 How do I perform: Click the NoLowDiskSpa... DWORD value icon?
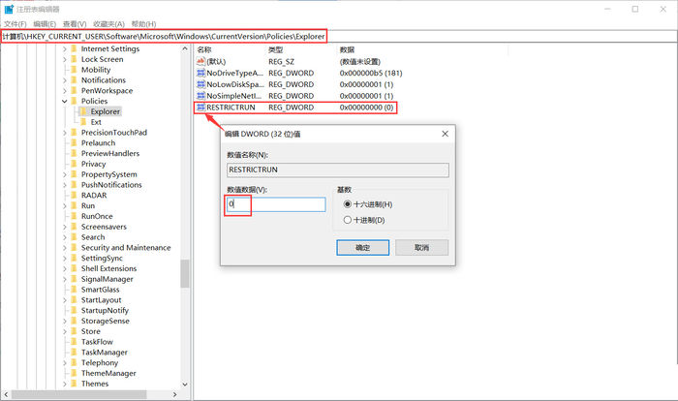(x=200, y=84)
